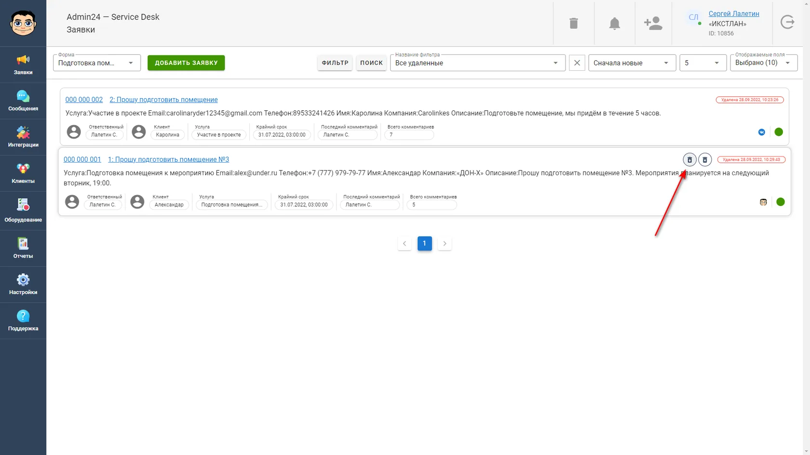Clear the selected filter with X button
Viewport: 810px width, 455px height.
point(577,63)
